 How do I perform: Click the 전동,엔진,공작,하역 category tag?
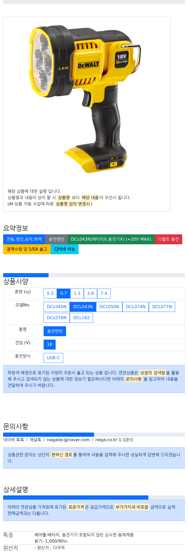pyautogui.click(x=24, y=239)
